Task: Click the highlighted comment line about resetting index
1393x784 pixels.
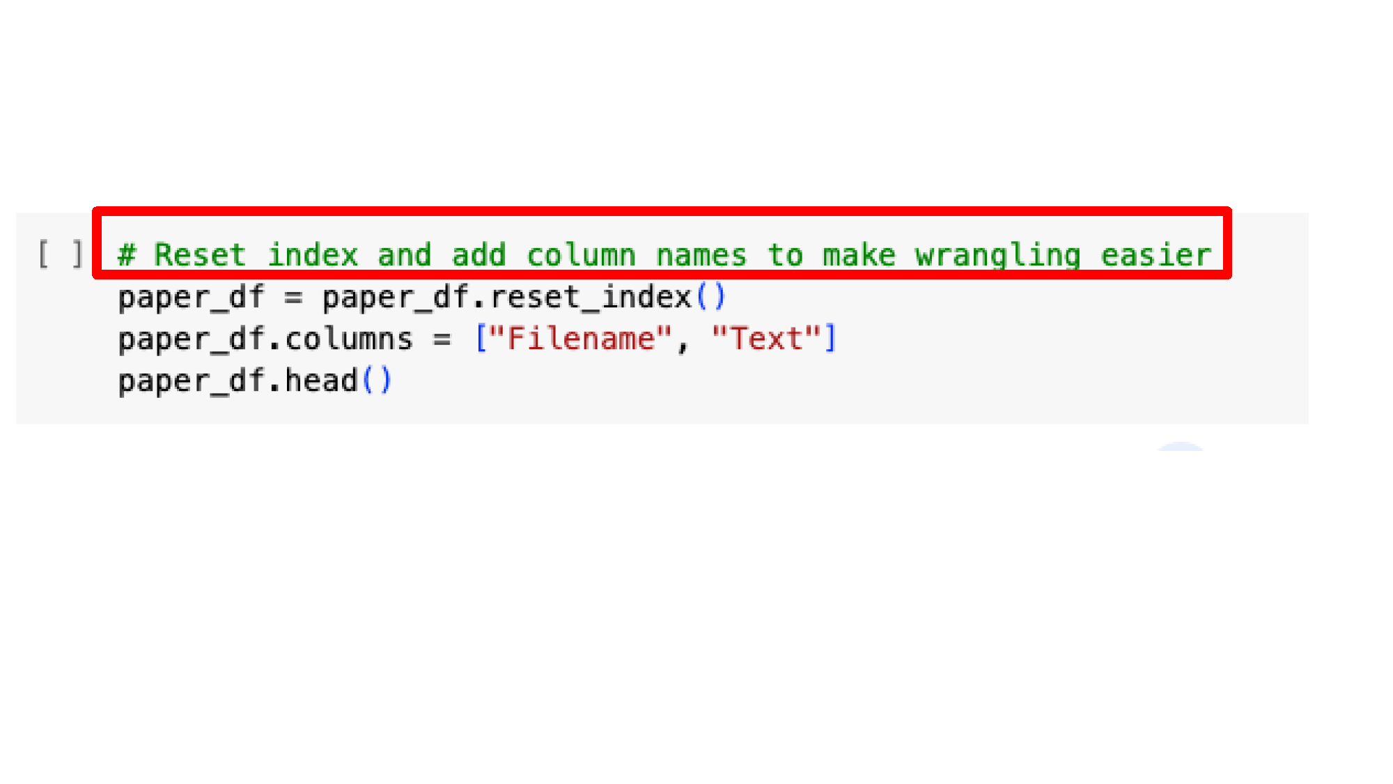Action: click(x=664, y=254)
